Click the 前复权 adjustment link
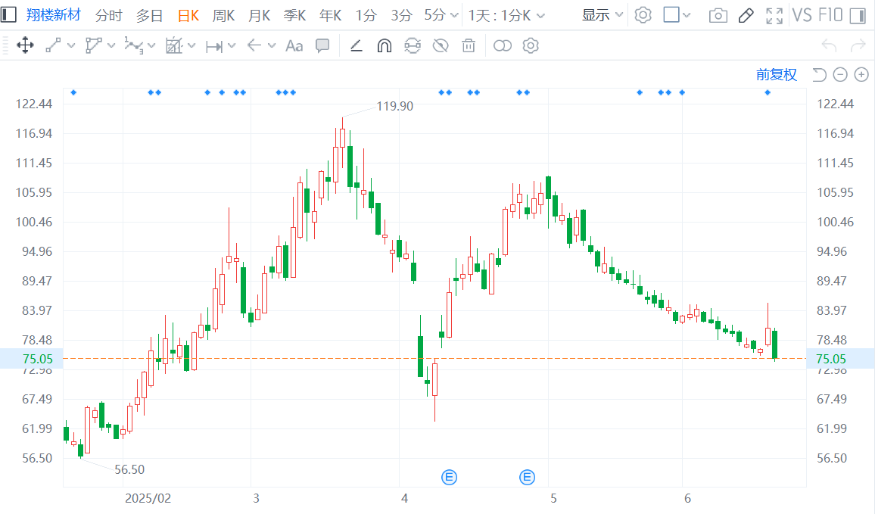The image size is (875, 514). click(777, 74)
